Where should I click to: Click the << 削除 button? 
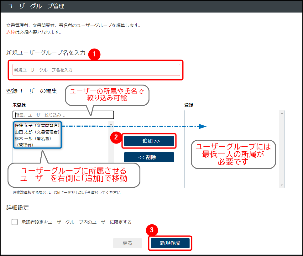(149, 157)
